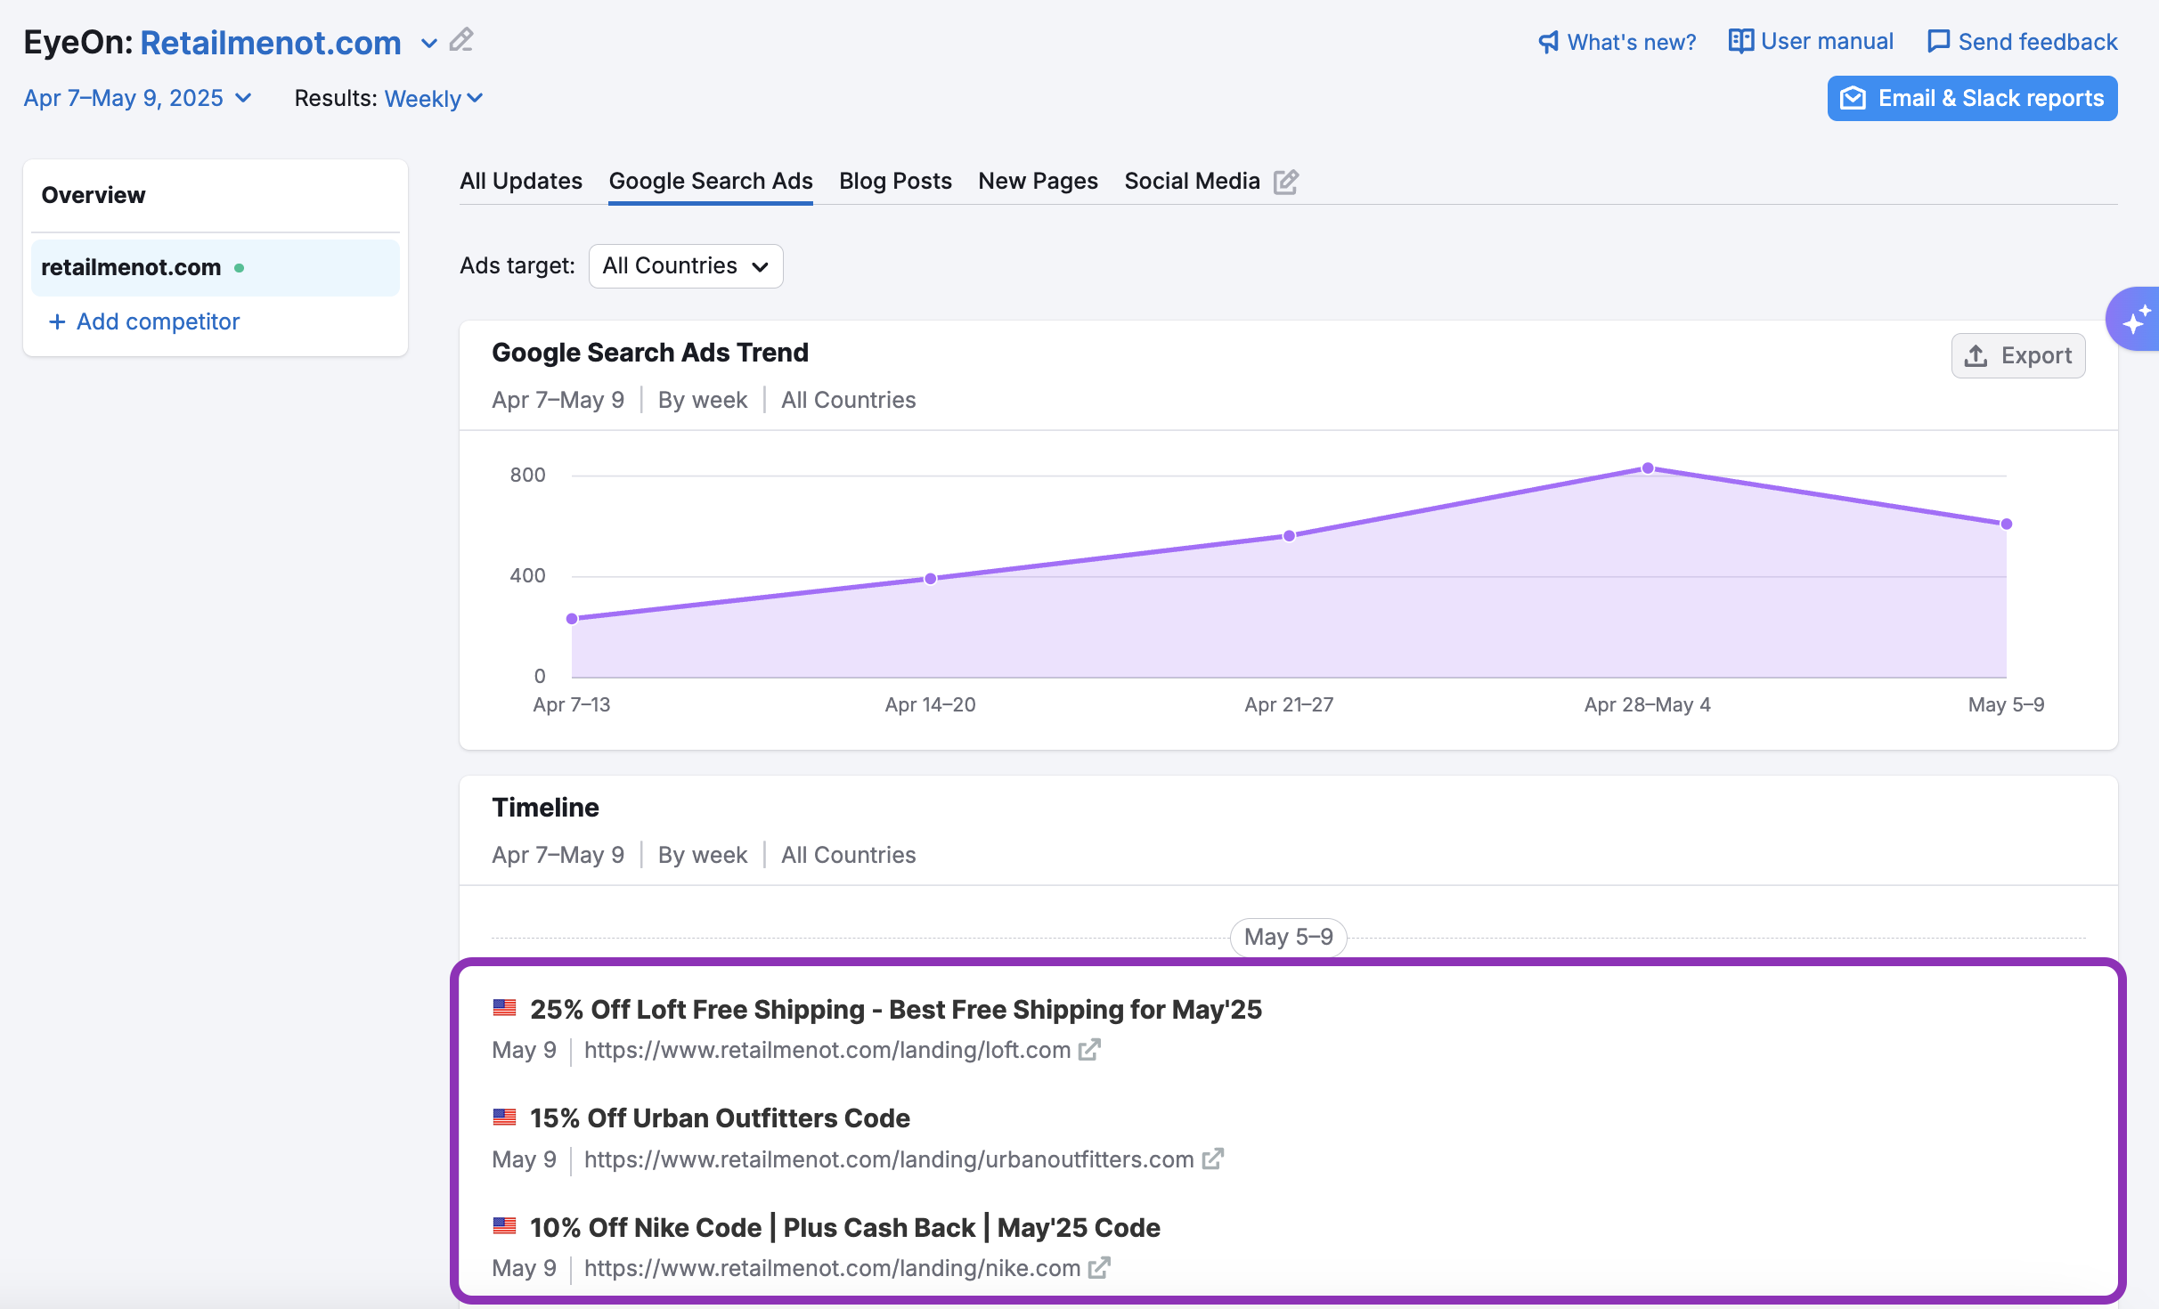Viewport: 2159px width, 1309px height.
Task: Open external link icon for loft.com URL
Action: tap(1089, 1050)
